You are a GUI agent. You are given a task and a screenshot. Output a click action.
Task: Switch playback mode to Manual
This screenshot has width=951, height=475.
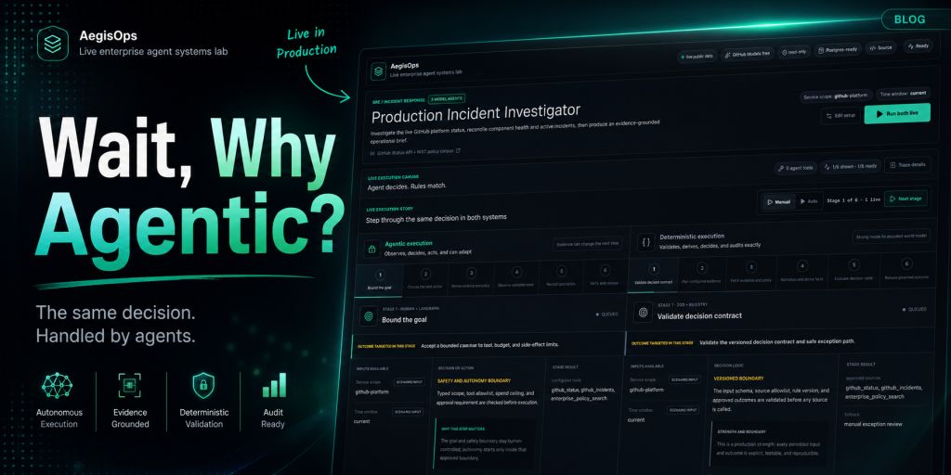point(778,201)
